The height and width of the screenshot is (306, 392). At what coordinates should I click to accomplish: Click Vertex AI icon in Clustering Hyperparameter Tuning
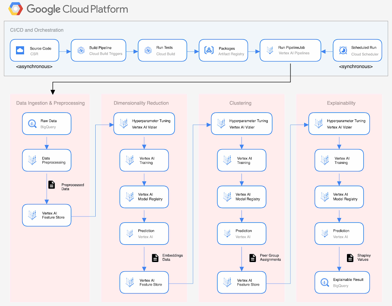coord(221,124)
